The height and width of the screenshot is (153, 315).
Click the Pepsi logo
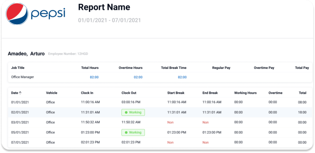(x=36, y=14)
